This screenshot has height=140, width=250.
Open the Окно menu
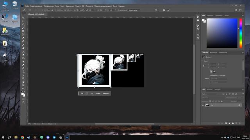pos(115,6)
